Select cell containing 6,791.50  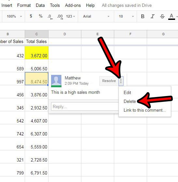point(36,170)
